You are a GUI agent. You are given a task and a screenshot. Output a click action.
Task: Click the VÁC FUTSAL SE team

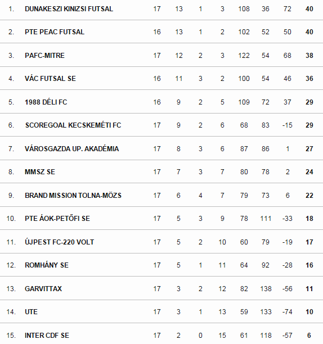(x=50, y=79)
